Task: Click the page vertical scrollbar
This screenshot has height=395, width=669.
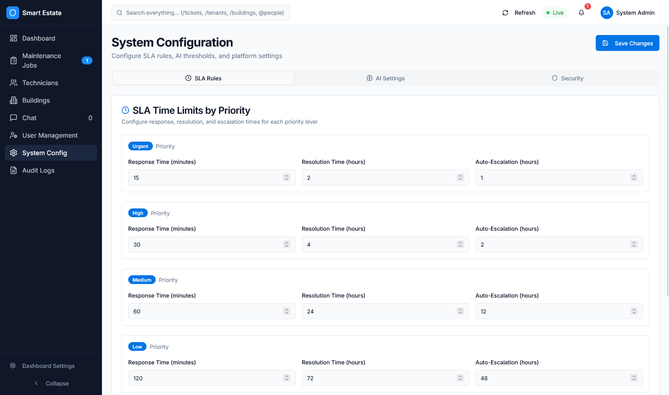Action: coord(667,159)
